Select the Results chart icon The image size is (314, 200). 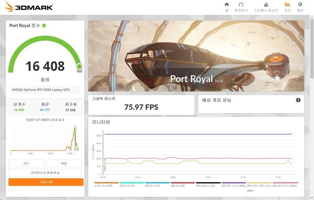click(287, 4)
